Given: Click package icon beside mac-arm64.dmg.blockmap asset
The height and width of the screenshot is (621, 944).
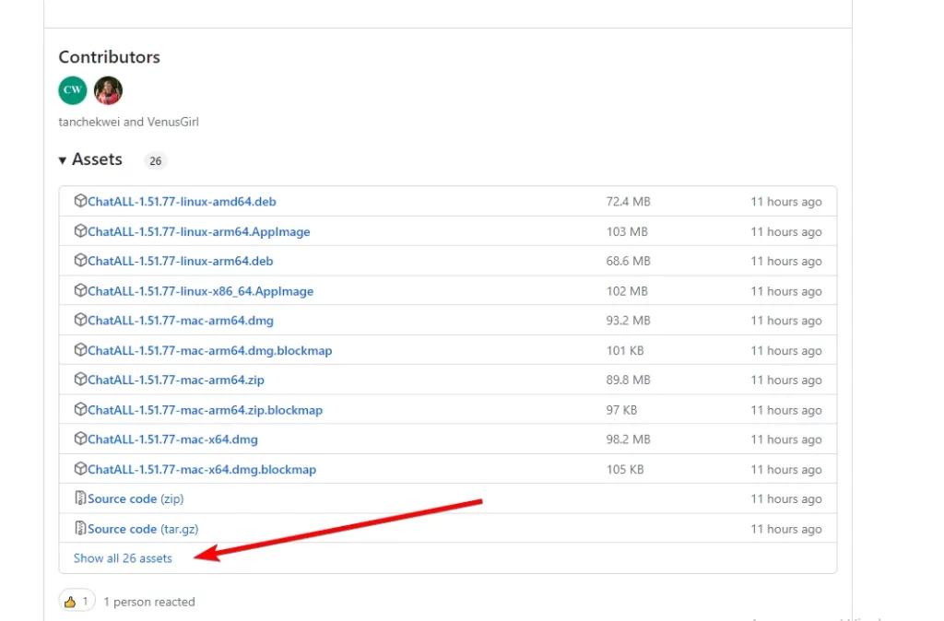Looking at the screenshot, I should coord(80,349).
